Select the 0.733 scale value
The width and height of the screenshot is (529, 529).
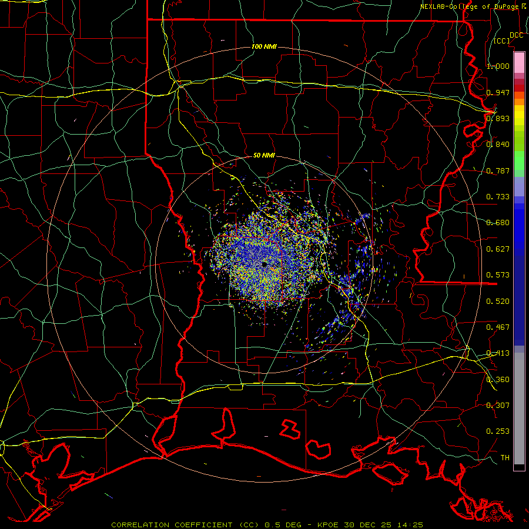498,196
